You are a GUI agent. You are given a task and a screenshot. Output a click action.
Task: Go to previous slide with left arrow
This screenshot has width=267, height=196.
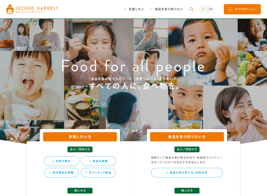(x=6, y=86)
